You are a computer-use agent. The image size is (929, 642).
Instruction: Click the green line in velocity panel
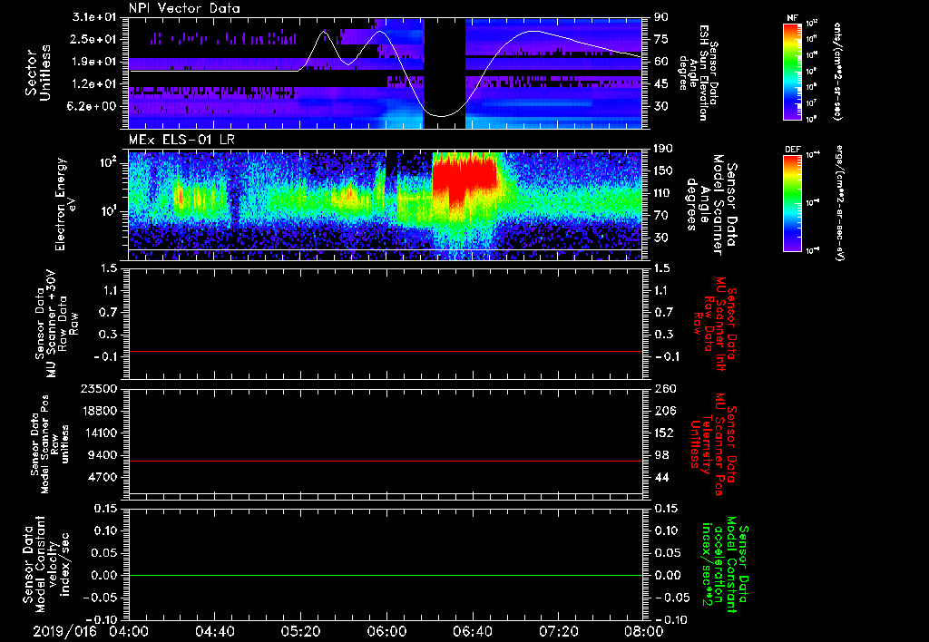385,575
